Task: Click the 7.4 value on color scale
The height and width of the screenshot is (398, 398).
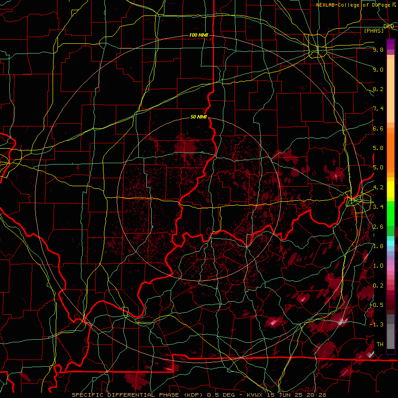Action: (x=378, y=109)
